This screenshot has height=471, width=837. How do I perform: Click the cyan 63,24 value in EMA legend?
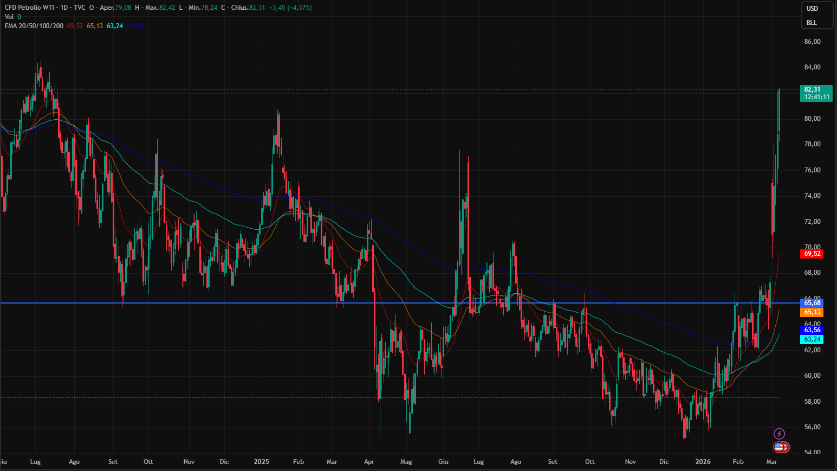[115, 26]
